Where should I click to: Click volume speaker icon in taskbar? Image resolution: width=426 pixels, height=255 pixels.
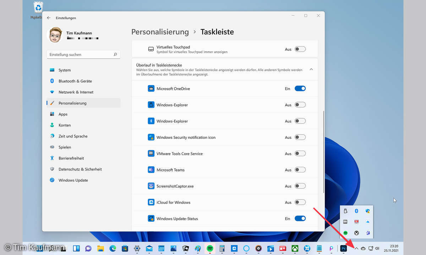[x=377, y=249]
